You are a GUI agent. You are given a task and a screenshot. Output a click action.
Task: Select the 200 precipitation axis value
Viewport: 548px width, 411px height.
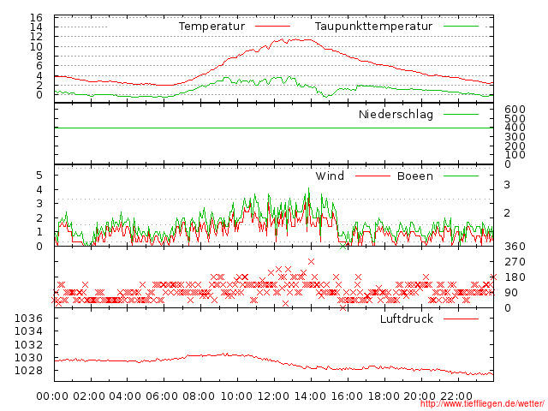(515, 146)
